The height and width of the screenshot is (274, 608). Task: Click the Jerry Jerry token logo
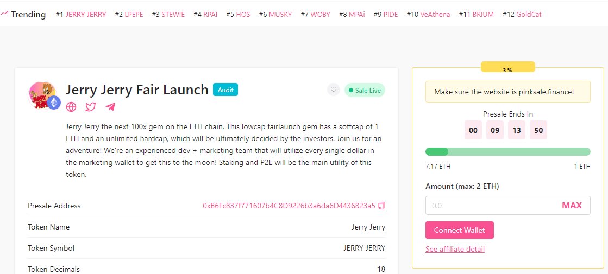(44, 95)
